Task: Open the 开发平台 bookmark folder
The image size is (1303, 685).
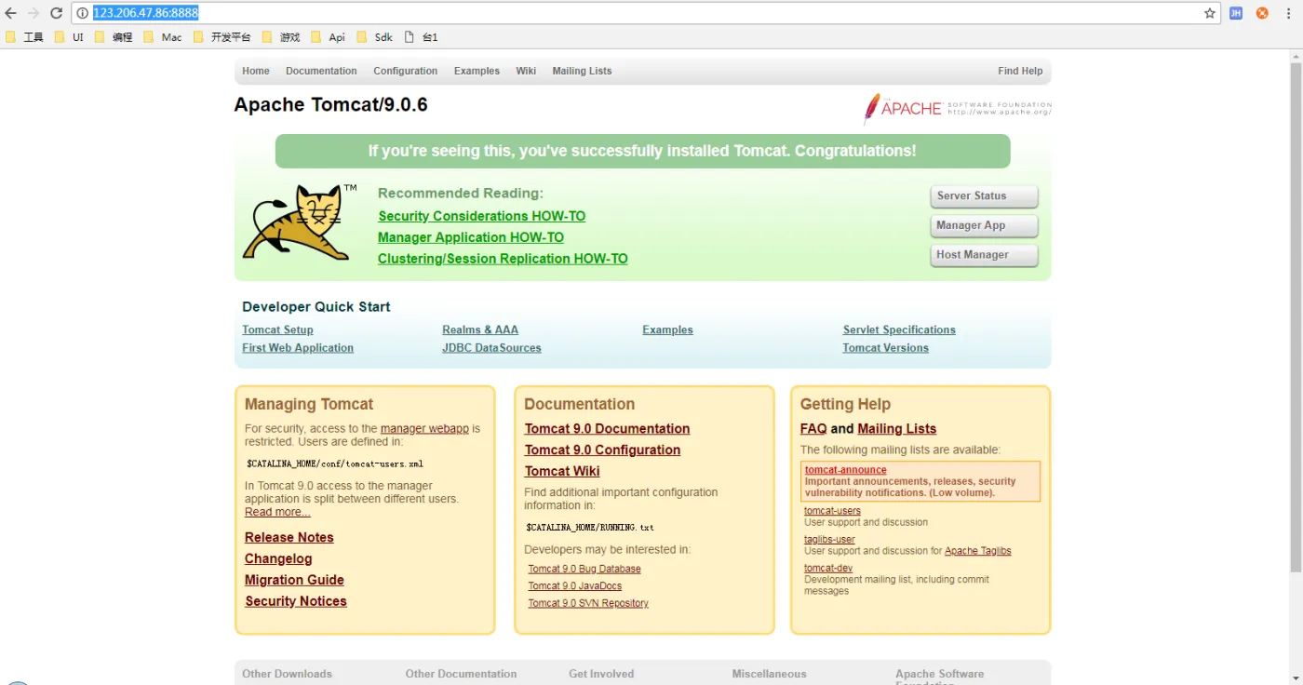Action: (x=222, y=37)
